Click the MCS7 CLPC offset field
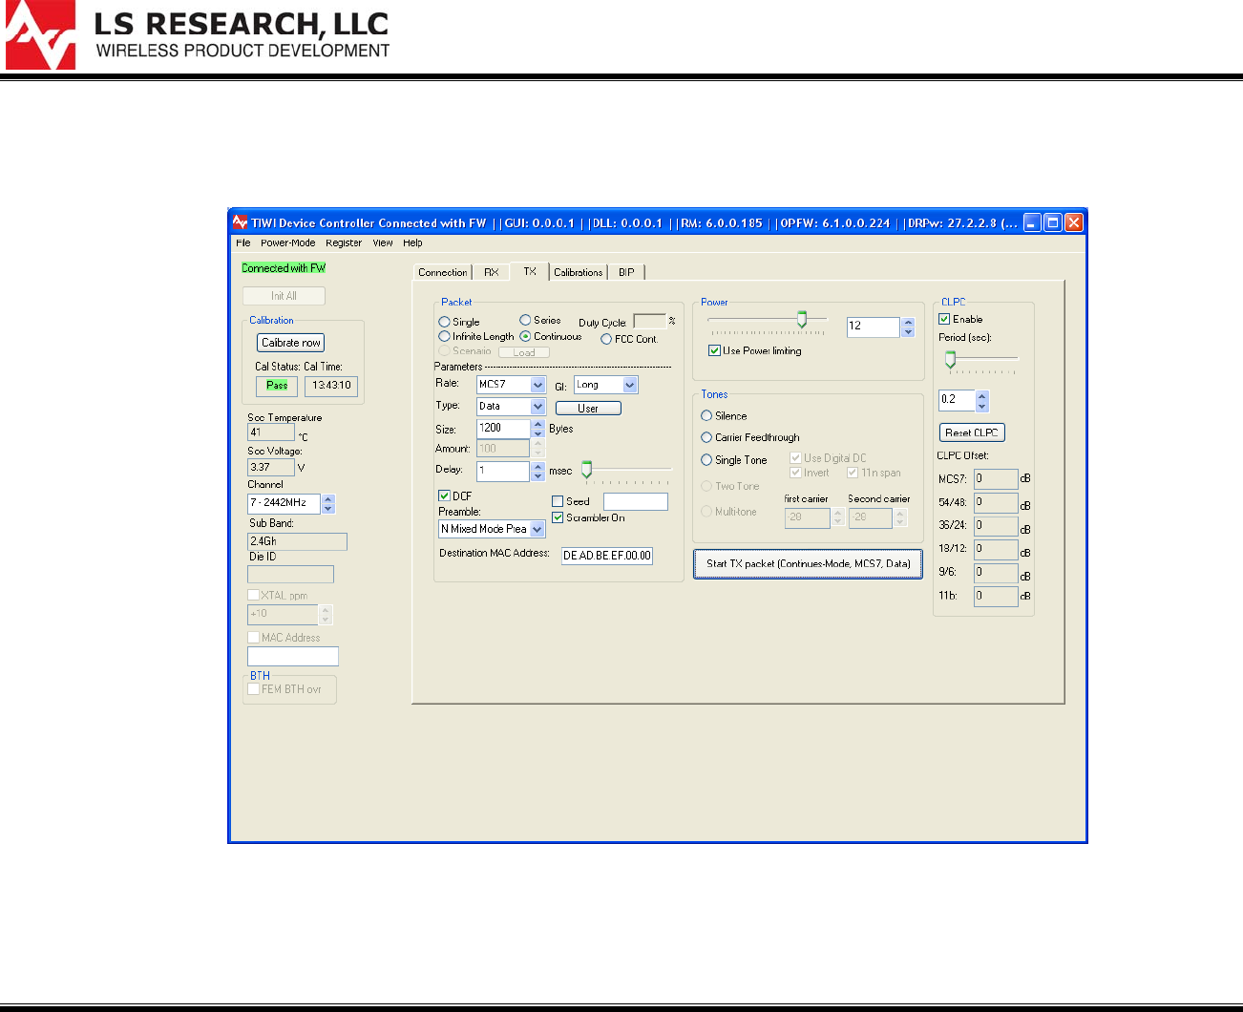Image resolution: width=1243 pixels, height=1012 pixels. tap(996, 479)
